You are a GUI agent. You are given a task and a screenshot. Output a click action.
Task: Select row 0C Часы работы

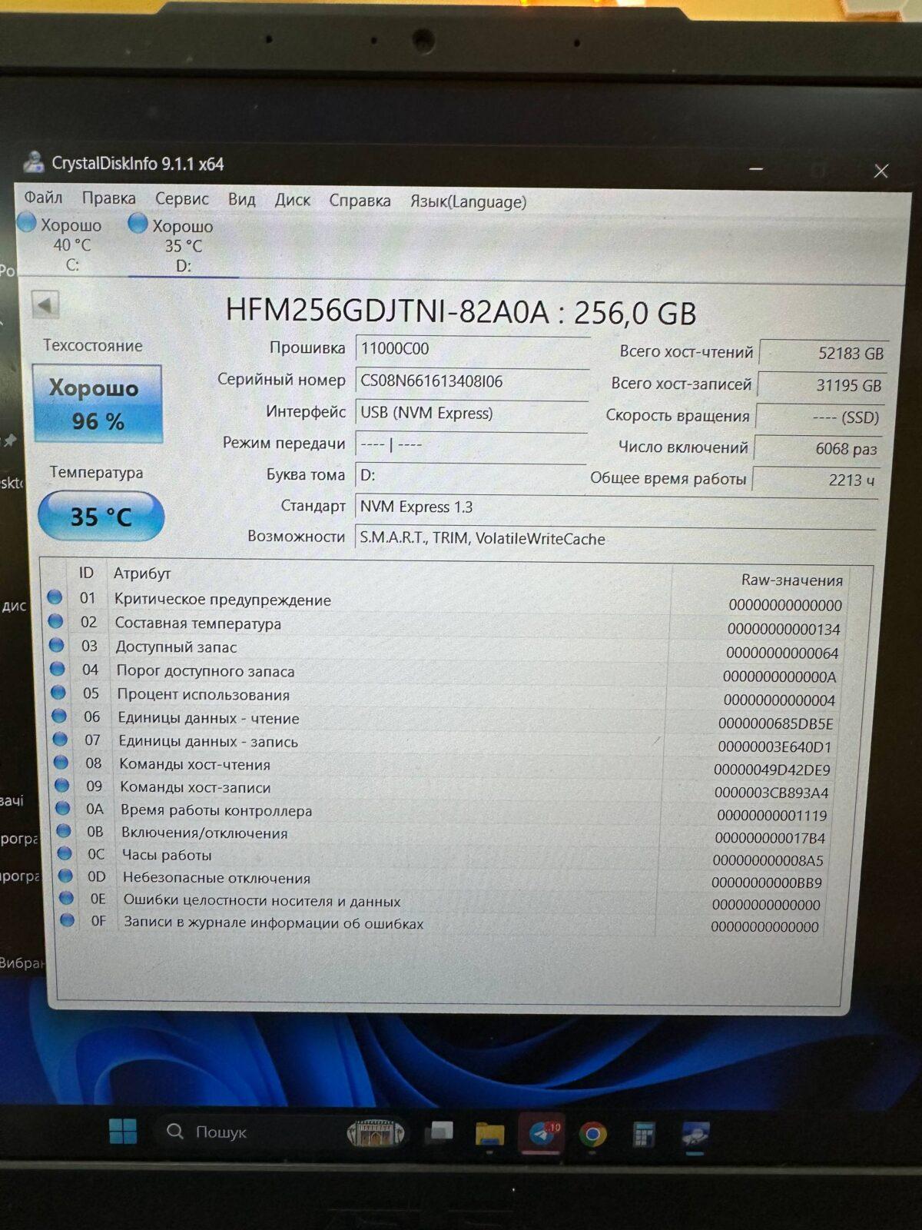point(446,856)
